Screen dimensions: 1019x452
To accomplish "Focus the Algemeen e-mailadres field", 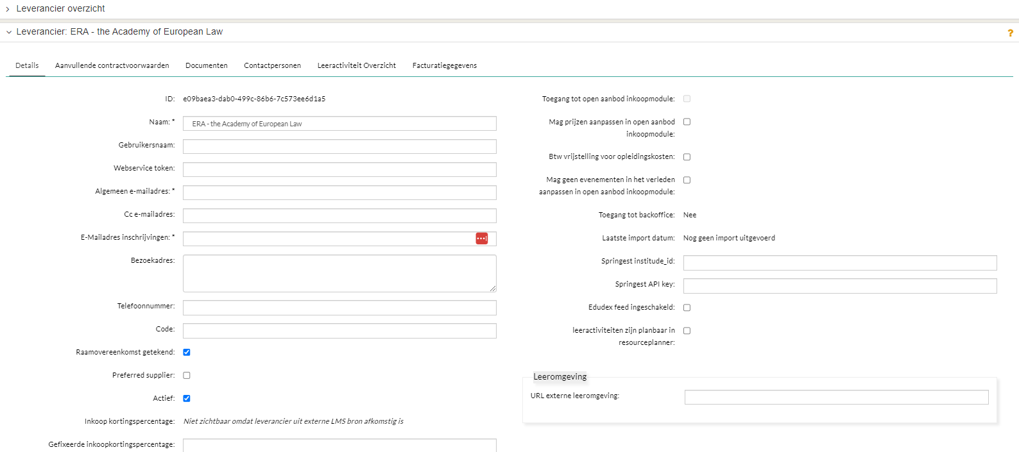I will 339,192.
